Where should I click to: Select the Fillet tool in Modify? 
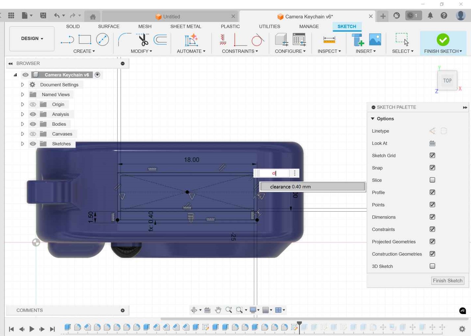click(x=124, y=40)
